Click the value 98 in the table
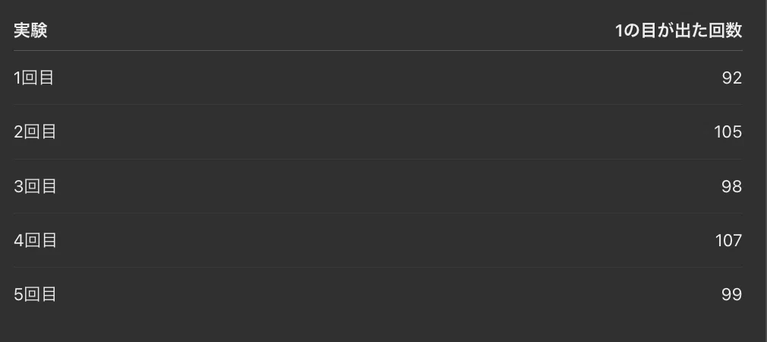Screen dimensions: 767x342 (x=732, y=186)
